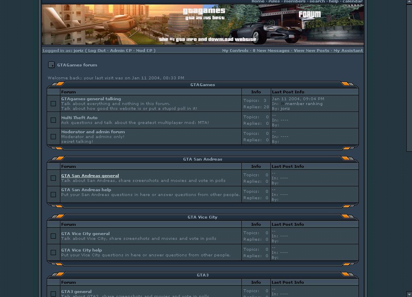
Task: Open the GTA San Andreas general forum
Action: point(90,175)
